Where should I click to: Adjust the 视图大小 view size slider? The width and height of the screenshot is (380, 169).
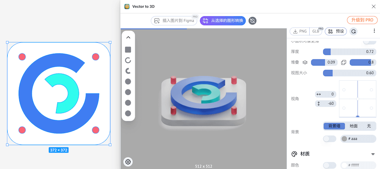click(x=350, y=73)
